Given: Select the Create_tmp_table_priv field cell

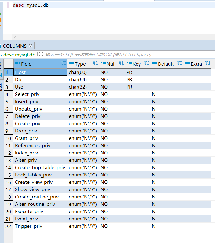Looking at the screenshot, I should pyautogui.click(x=40, y=168).
